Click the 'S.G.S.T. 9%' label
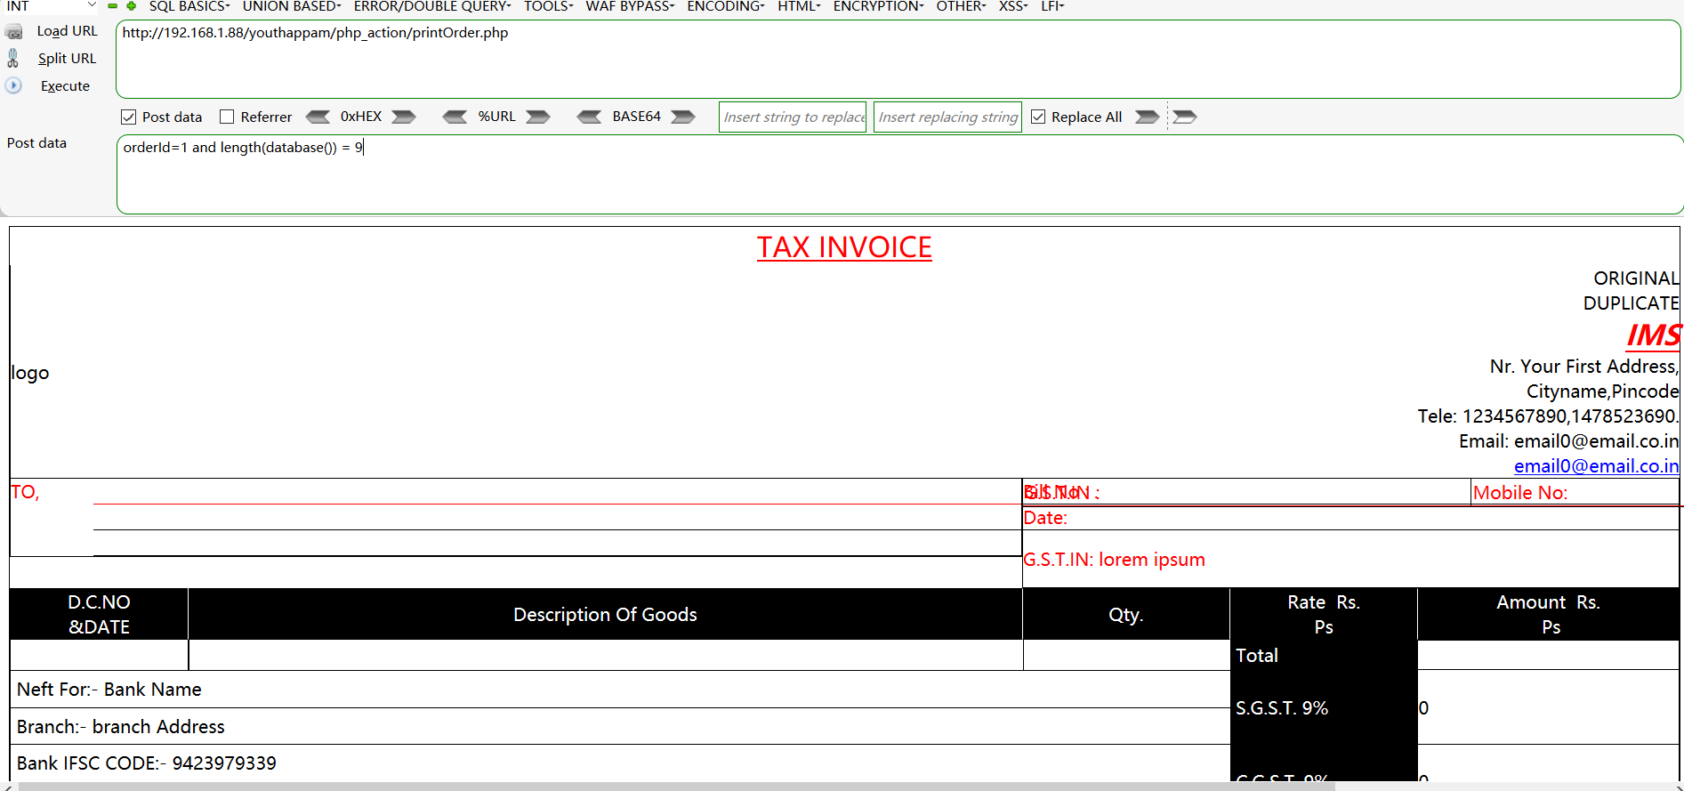 click(x=1282, y=708)
